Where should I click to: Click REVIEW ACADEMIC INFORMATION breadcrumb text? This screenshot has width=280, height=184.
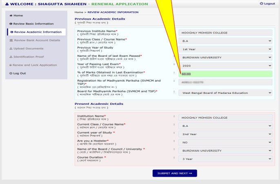point(113,12)
